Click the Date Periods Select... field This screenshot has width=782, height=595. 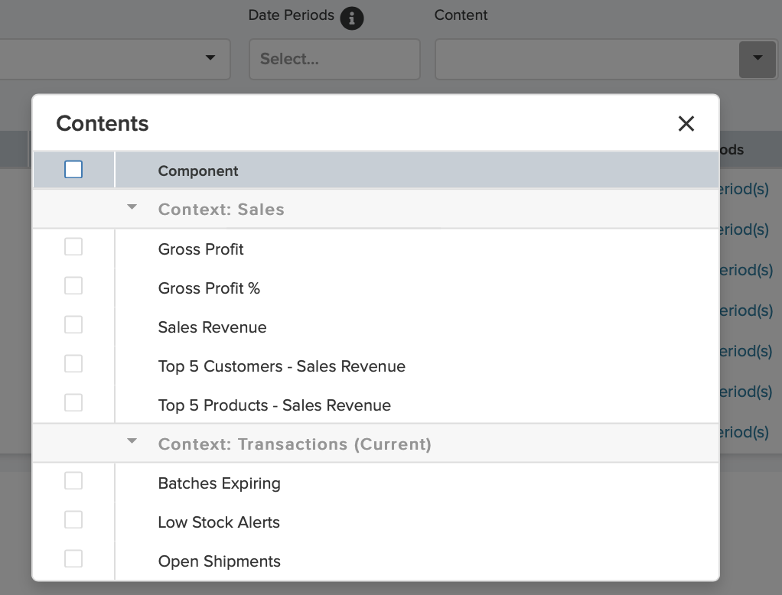point(334,60)
